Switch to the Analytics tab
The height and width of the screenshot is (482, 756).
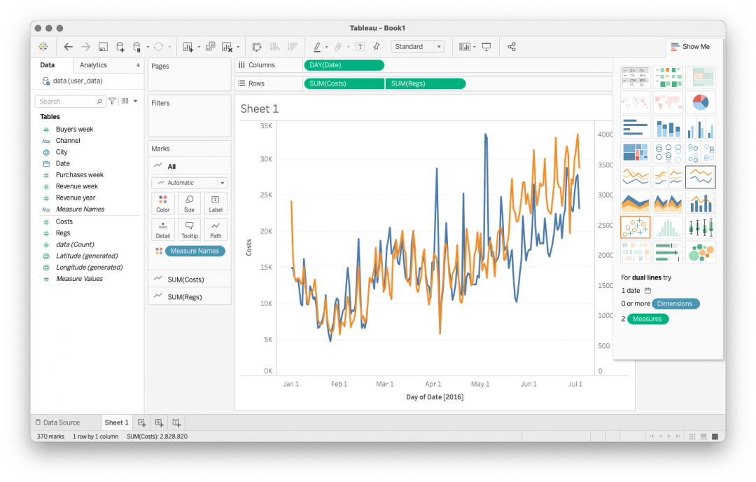pyautogui.click(x=94, y=65)
